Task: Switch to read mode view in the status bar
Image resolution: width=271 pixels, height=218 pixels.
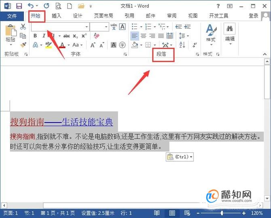Action: [157, 213]
